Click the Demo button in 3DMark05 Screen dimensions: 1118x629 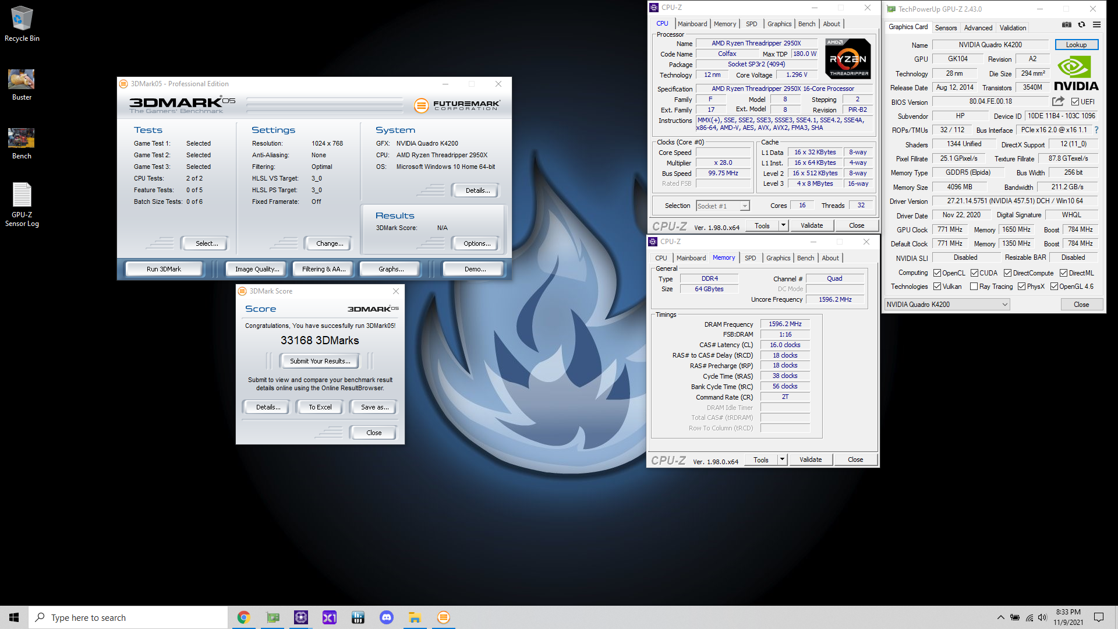(475, 269)
